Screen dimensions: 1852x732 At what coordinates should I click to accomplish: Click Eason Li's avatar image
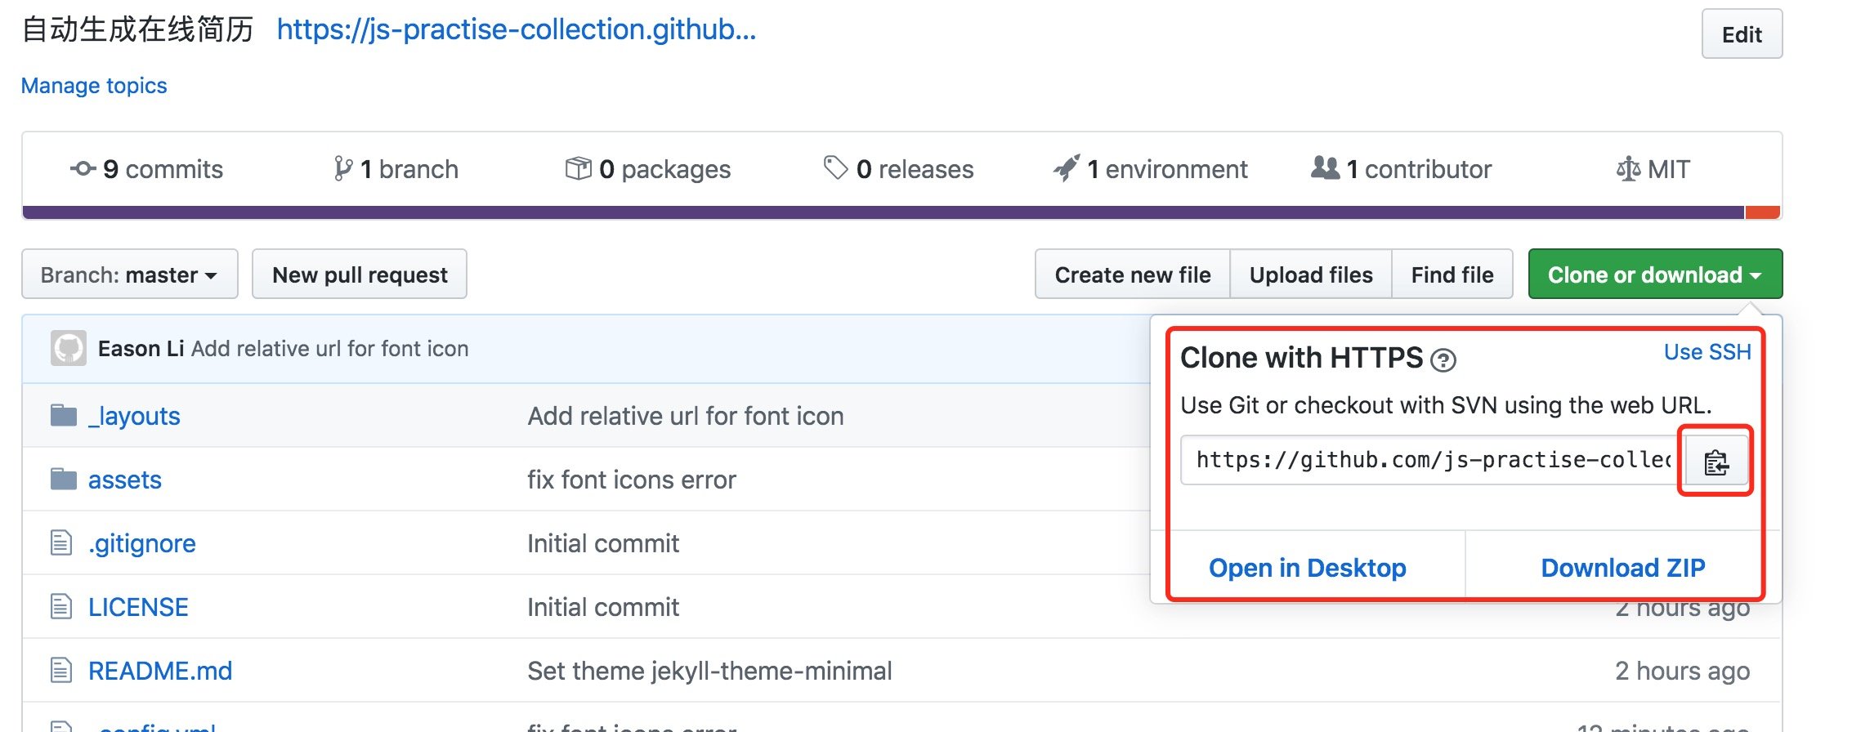coord(69,348)
